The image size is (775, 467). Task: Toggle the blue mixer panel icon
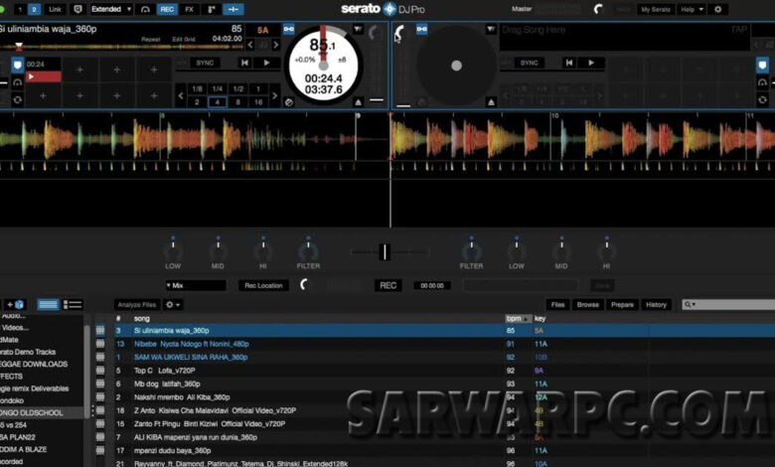(x=233, y=9)
